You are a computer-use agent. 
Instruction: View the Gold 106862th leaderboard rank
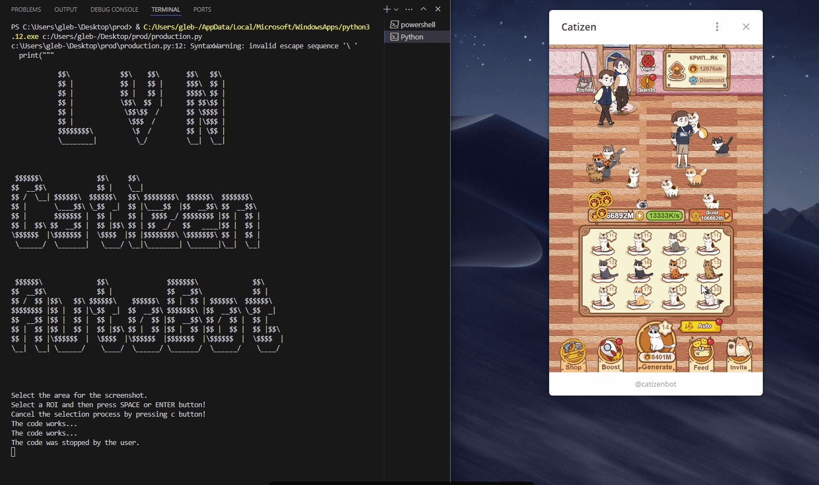point(711,216)
